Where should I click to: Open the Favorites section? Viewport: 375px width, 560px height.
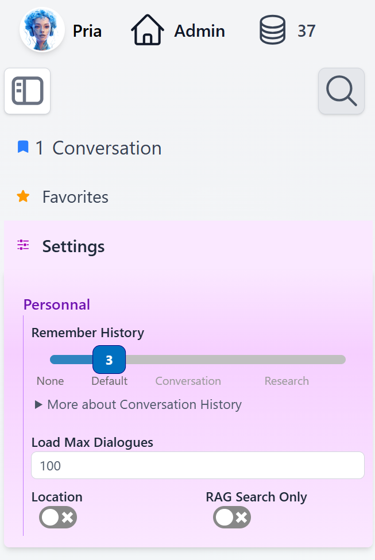pyautogui.click(x=75, y=196)
